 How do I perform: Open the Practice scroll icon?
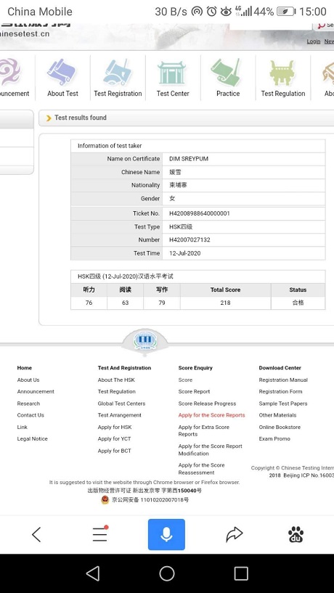coord(227,72)
